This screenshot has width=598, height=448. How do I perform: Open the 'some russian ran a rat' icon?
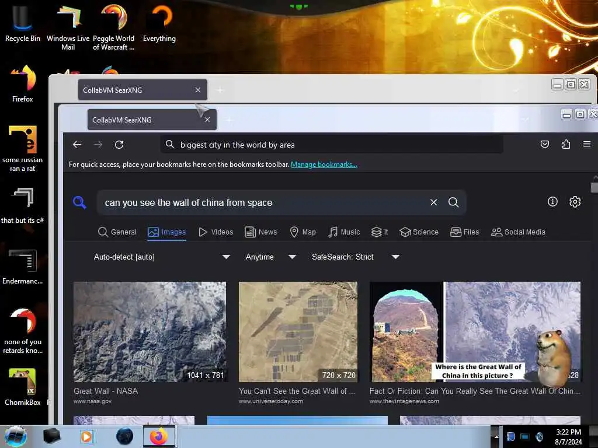click(x=23, y=149)
